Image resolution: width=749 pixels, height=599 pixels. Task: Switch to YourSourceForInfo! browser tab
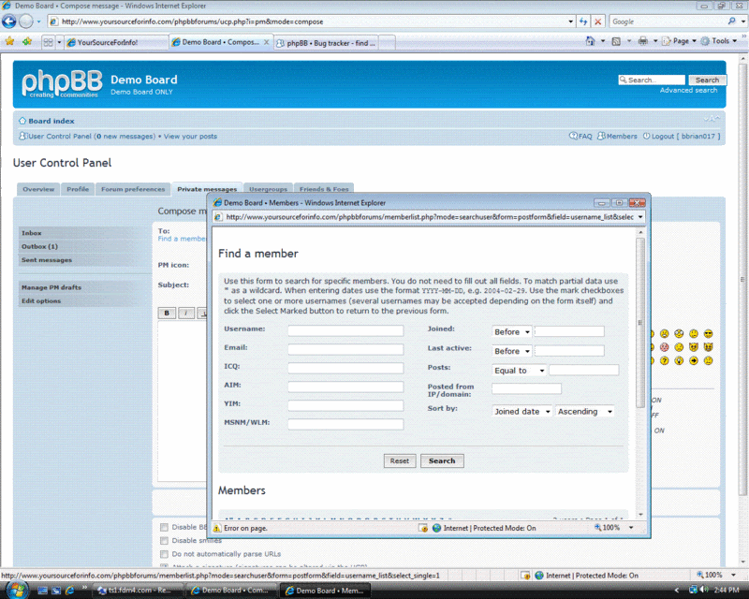pyautogui.click(x=116, y=42)
